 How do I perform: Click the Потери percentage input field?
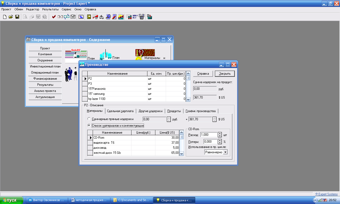point(210,142)
